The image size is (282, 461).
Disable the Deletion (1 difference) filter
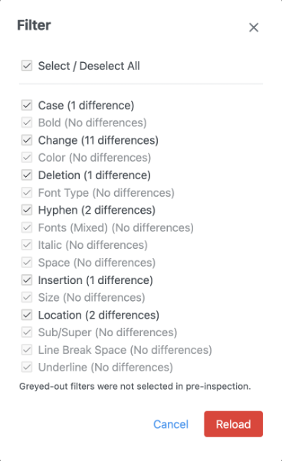[x=27, y=175]
